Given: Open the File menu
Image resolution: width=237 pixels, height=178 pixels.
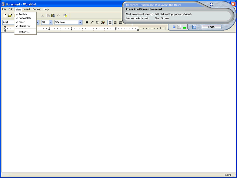Looking at the screenshot, I should click(x=4, y=9).
